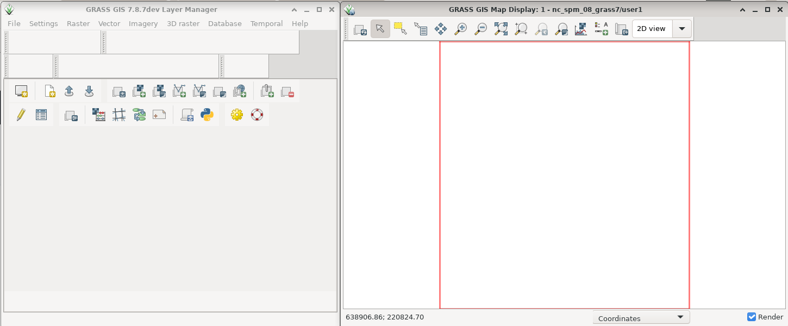Add group with paperclip icon
788x326 pixels.
pos(267,91)
